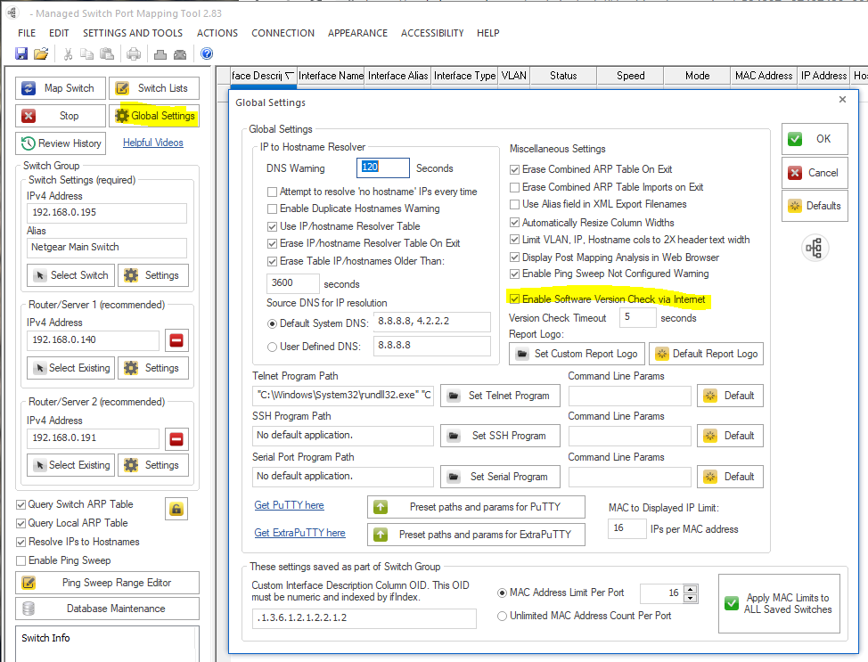Open the Get ExtraPuTTY here link
Screen dimensions: 868x662
tap(299, 533)
